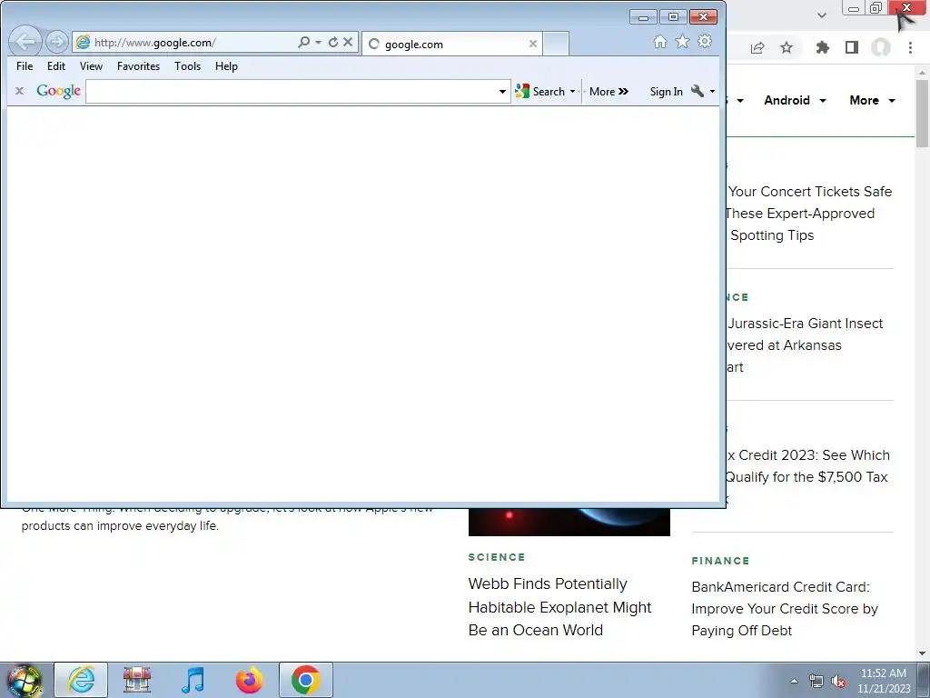The width and height of the screenshot is (930, 698).
Task: Toggle Chrome side panel icon
Action: click(x=852, y=47)
